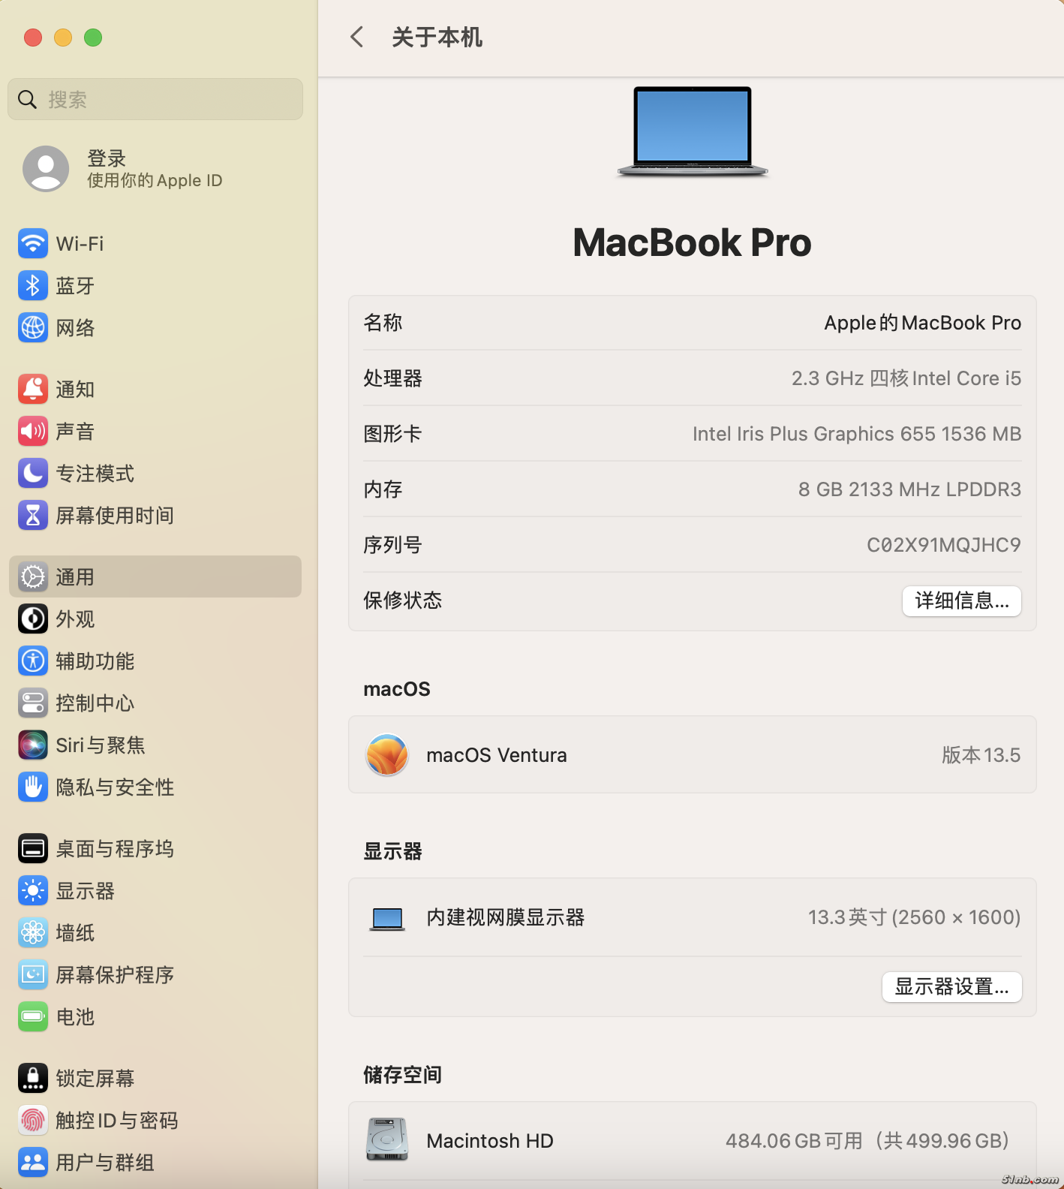1064x1189 pixels.
Task: Click the Wi-Fi icon in sidebar
Action: coord(33,244)
